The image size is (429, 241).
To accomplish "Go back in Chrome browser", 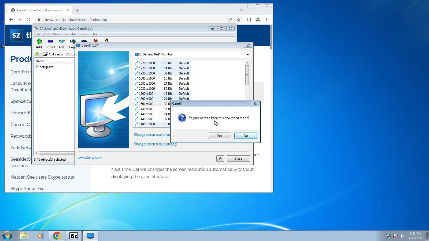I will pos(11,20).
